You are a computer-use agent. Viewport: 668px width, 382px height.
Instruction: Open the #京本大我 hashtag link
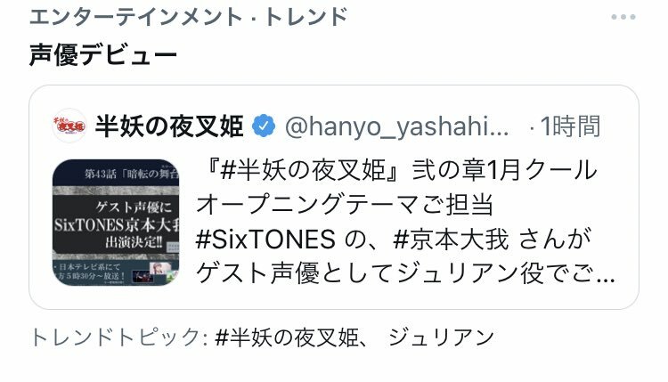(x=451, y=239)
